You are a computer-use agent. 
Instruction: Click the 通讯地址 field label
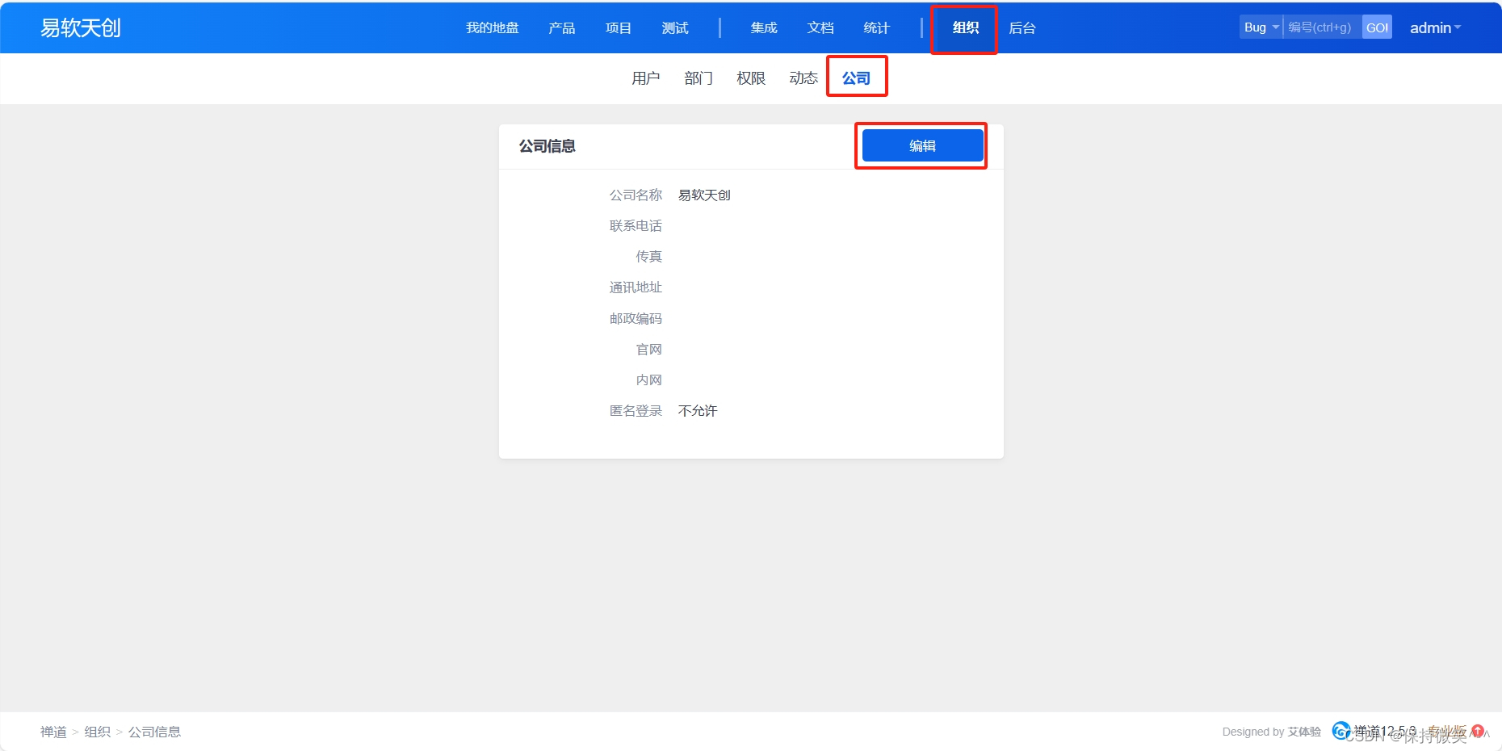[x=636, y=287]
